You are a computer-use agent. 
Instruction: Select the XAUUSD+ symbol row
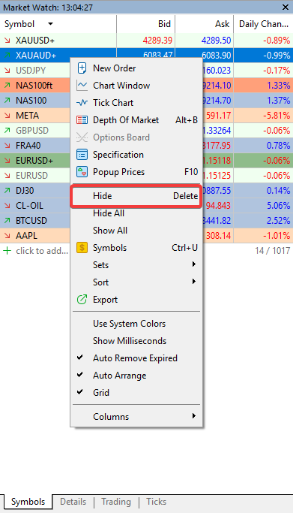[x=147, y=41]
